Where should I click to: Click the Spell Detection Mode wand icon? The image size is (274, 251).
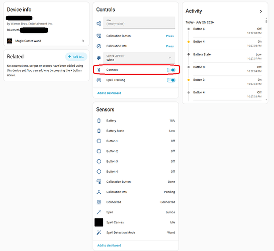coord(99,232)
